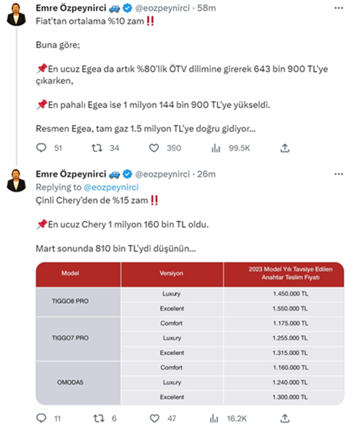Like the Fiat Egea tweet

pyautogui.click(x=154, y=148)
